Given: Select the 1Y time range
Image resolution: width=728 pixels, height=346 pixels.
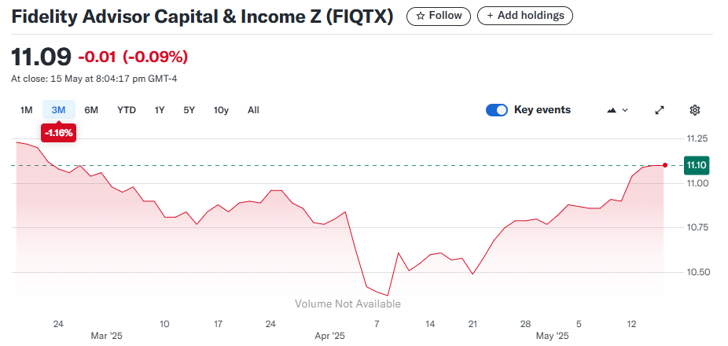Looking at the screenshot, I should [160, 110].
